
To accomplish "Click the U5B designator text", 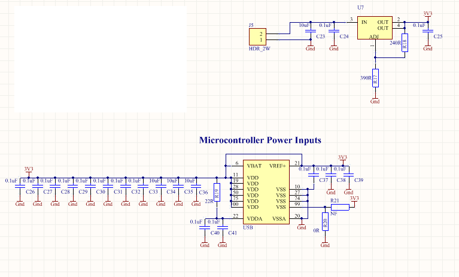I will click(x=248, y=227).
